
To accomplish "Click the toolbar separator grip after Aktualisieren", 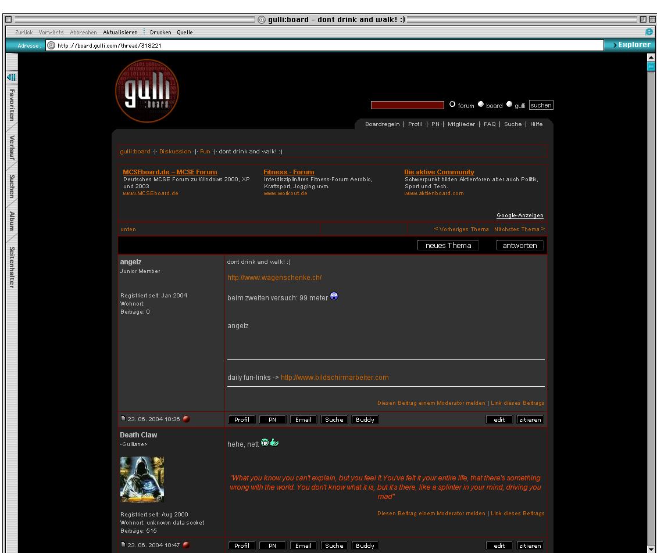I will pos(144,32).
